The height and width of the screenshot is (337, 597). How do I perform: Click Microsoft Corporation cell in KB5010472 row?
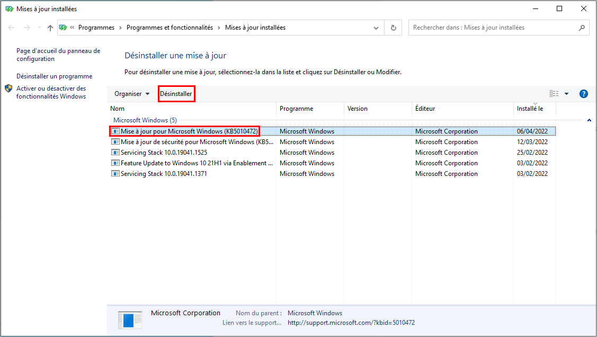point(447,131)
